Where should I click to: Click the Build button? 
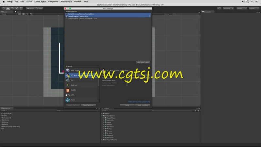127,105
